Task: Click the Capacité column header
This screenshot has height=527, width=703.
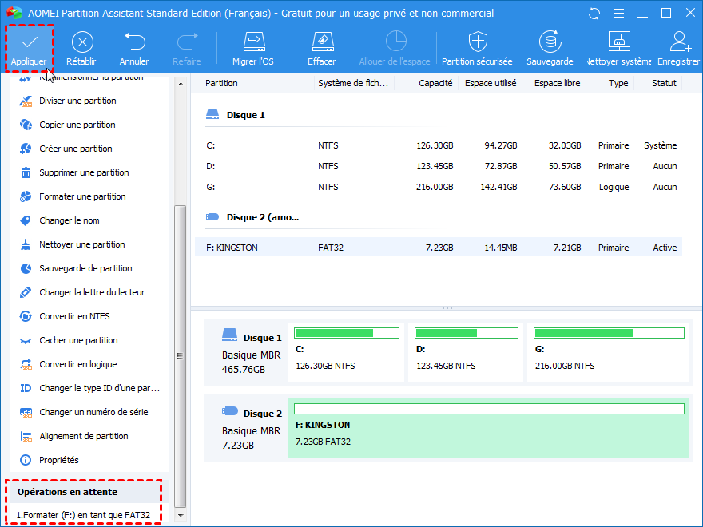Action: (435, 83)
